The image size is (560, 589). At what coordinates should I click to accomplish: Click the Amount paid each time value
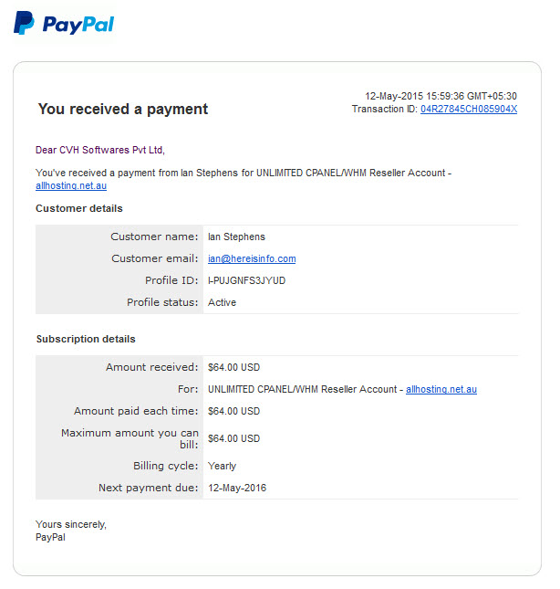(x=233, y=411)
